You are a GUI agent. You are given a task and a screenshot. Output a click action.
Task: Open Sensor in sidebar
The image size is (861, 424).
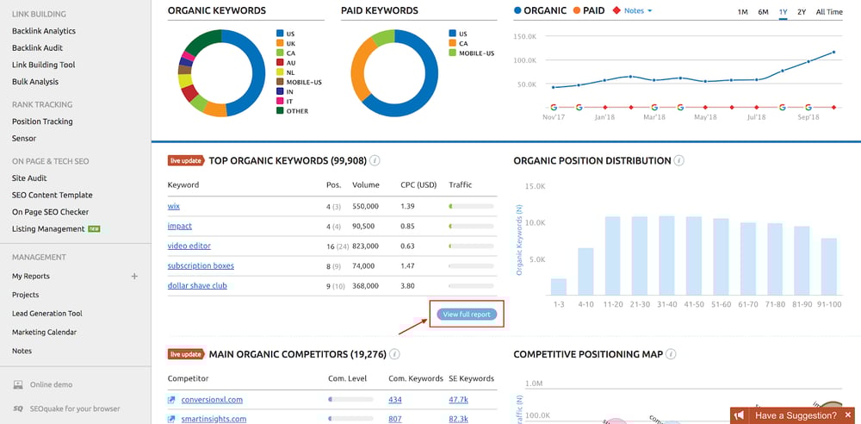point(24,139)
